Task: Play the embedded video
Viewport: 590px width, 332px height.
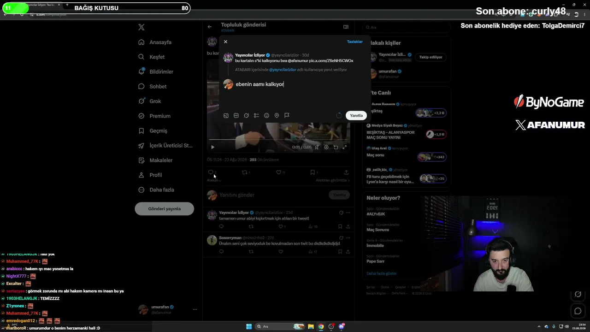Action: click(212, 147)
